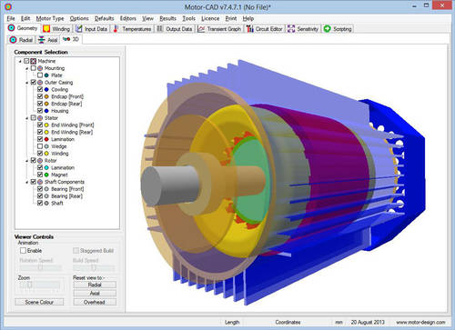Open the Tools menu

(188, 18)
